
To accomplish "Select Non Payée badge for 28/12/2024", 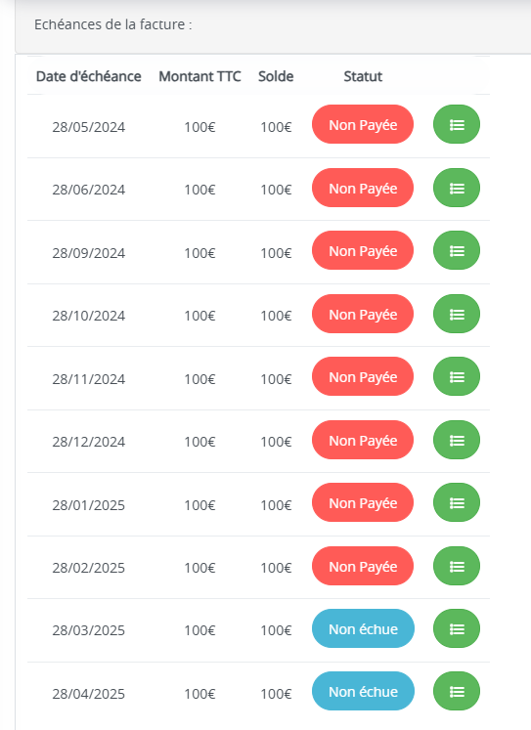I will point(363,440).
